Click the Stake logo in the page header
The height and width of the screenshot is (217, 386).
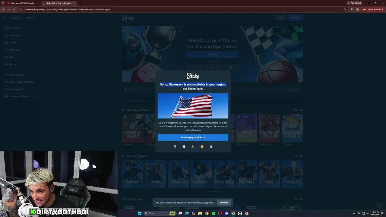tap(128, 18)
